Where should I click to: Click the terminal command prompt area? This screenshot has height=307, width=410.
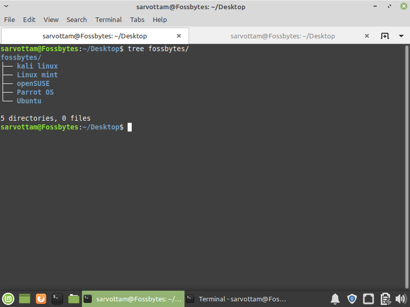[x=129, y=127]
